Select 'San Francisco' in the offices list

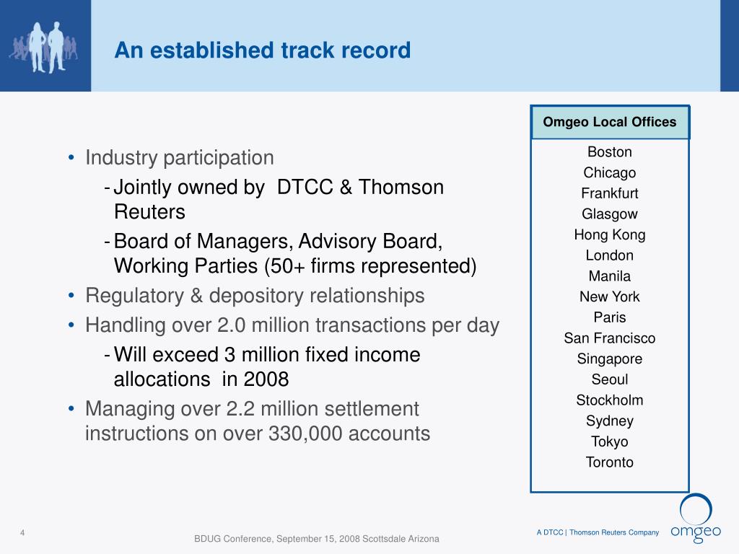pos(609,338)
